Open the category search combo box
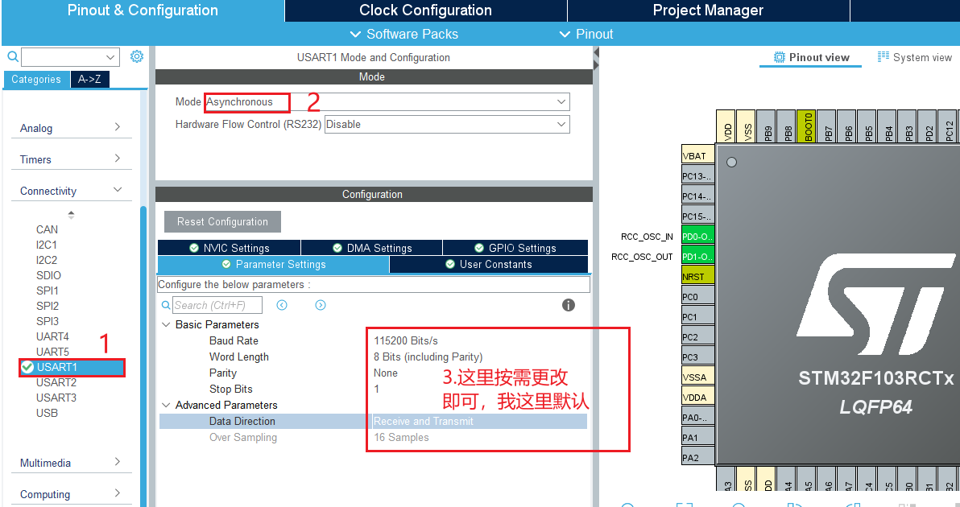The width and height of the screenshot is (960, 507). point(70,57)
